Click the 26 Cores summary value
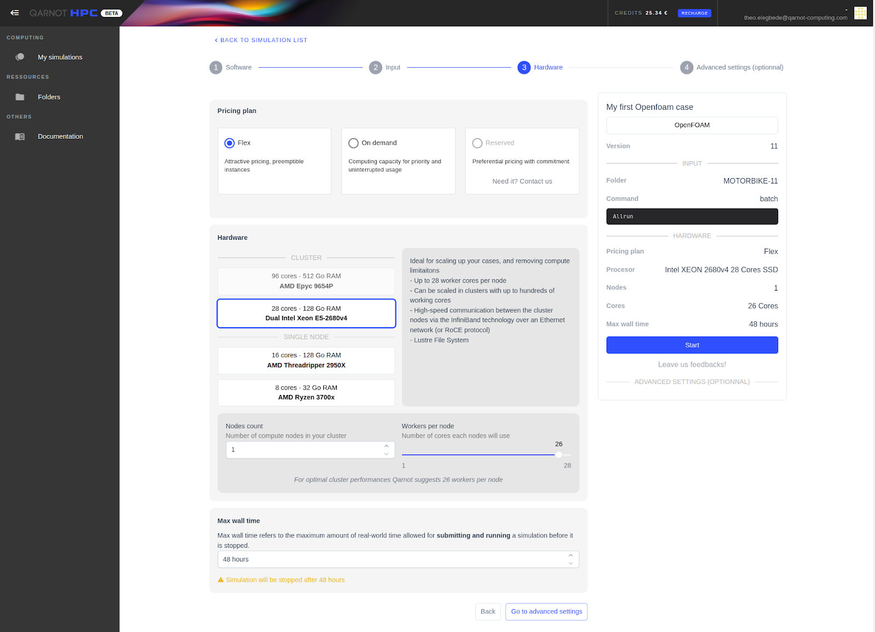The image size is (875, 632). [x=763, y=306]
